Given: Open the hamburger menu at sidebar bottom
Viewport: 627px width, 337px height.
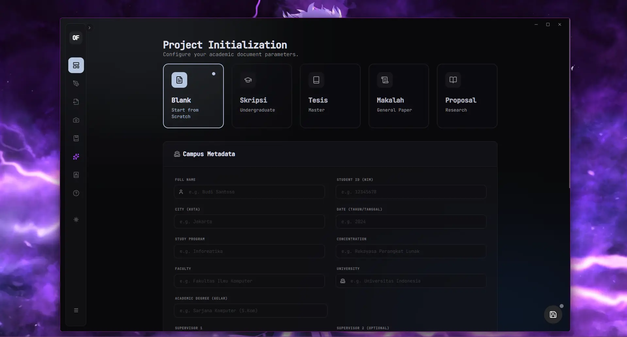Looking at the screenshot, I should (76, 310).
